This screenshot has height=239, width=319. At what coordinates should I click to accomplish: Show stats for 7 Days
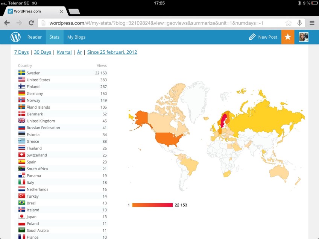tap(21, 52)
